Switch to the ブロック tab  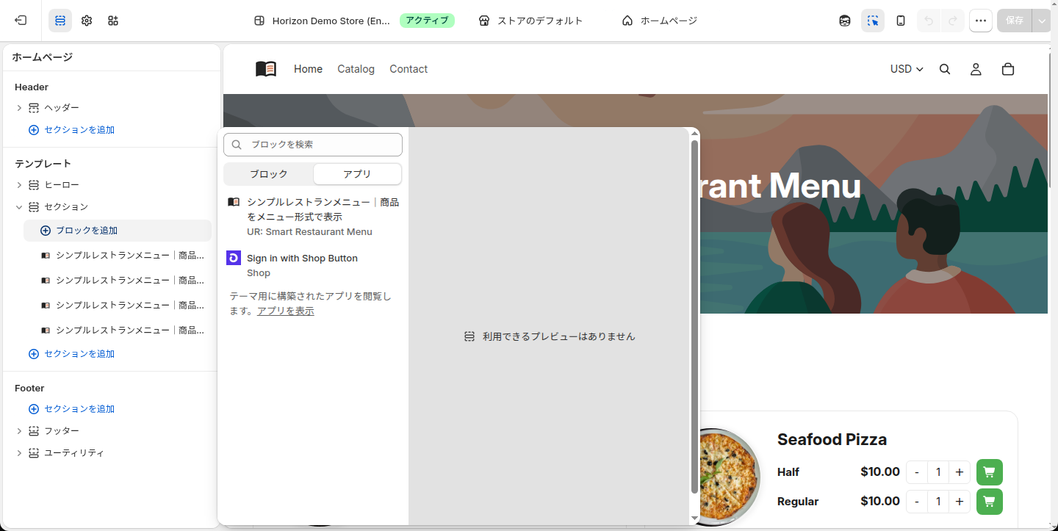[x=269, y=174]
